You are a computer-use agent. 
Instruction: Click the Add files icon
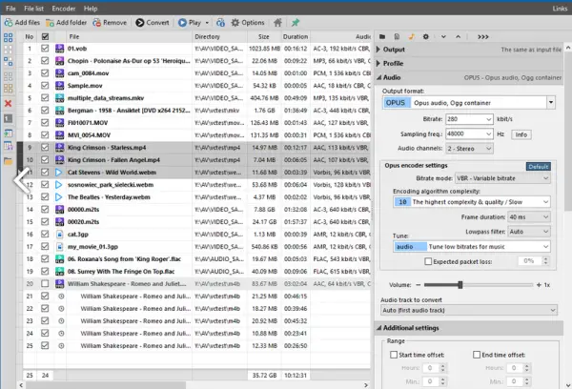tap(9, 23)
